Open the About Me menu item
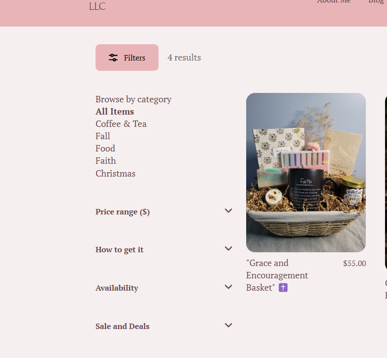The width and height of the screenshot is (387, 358). [x=334, y=1]
